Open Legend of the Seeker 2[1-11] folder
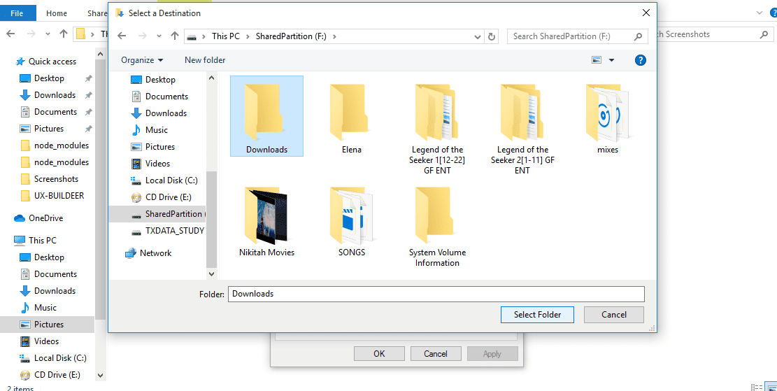 522,127
